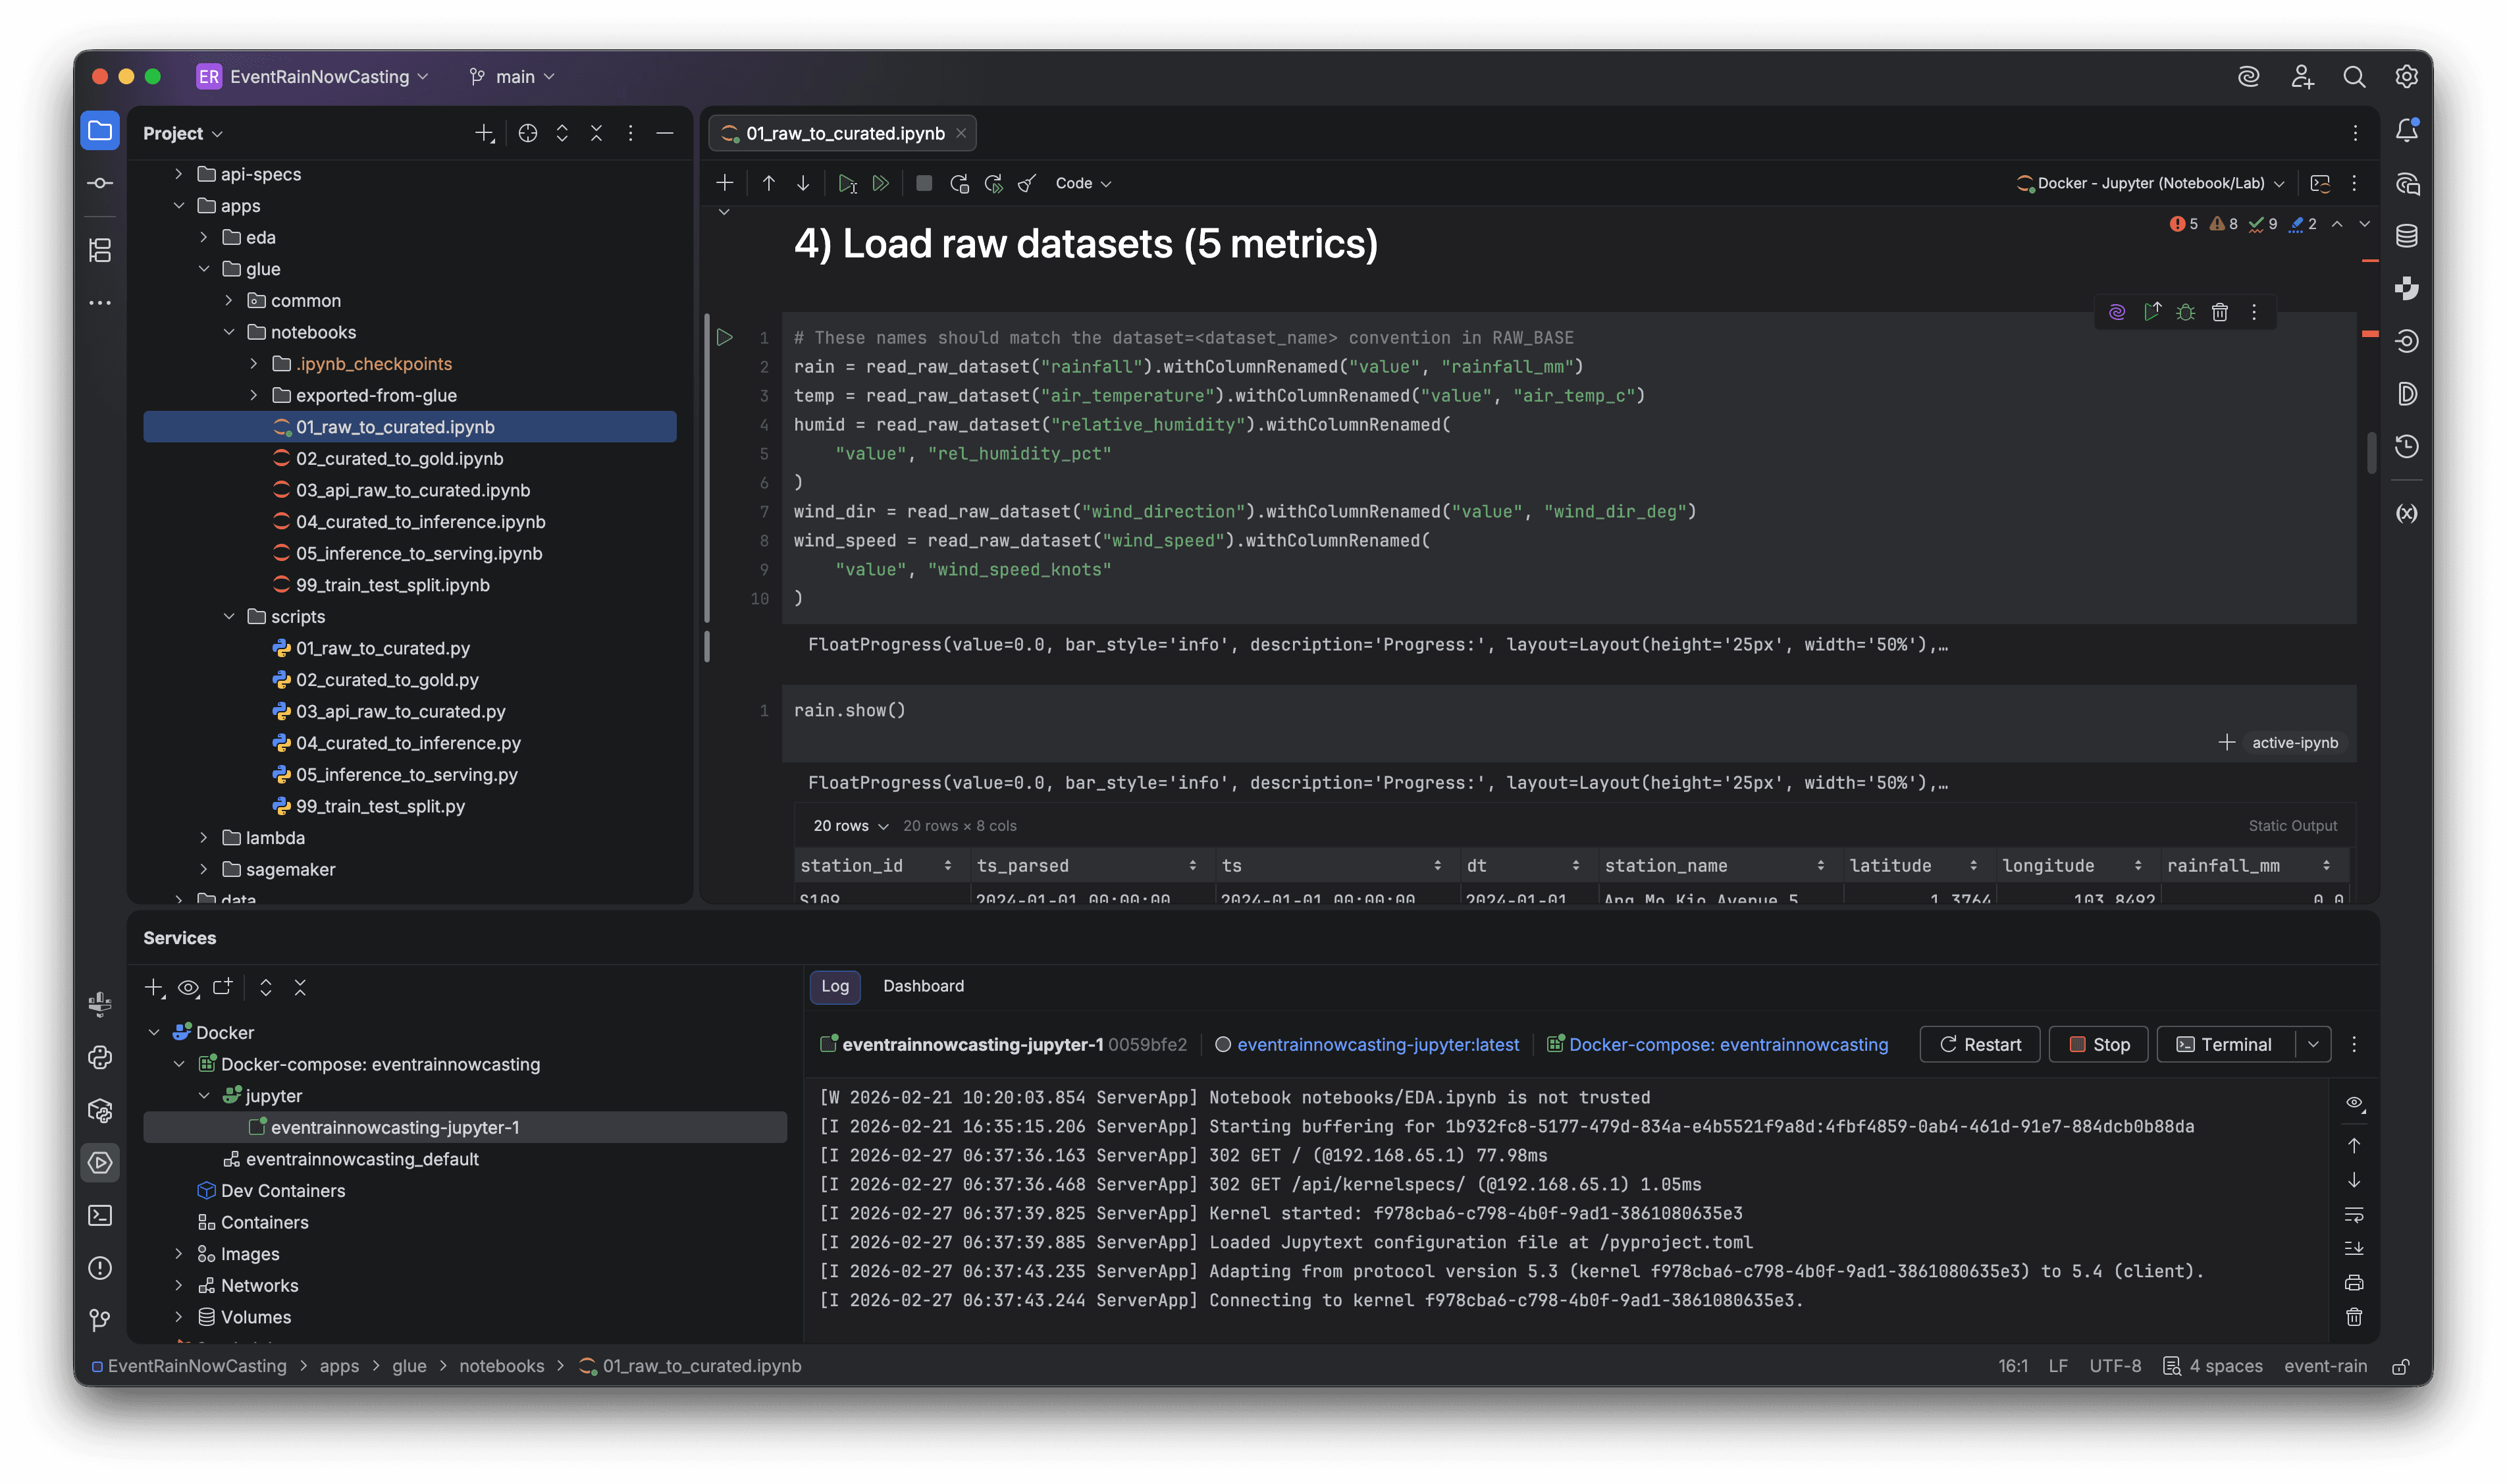Run all cells in the notebook
2507x1484 pixels.
[880, 183]
